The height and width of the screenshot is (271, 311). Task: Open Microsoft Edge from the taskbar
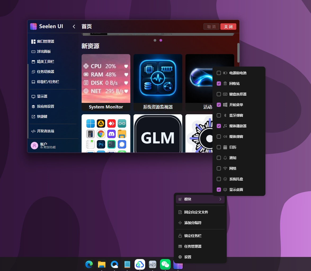(x=89, y=264)
